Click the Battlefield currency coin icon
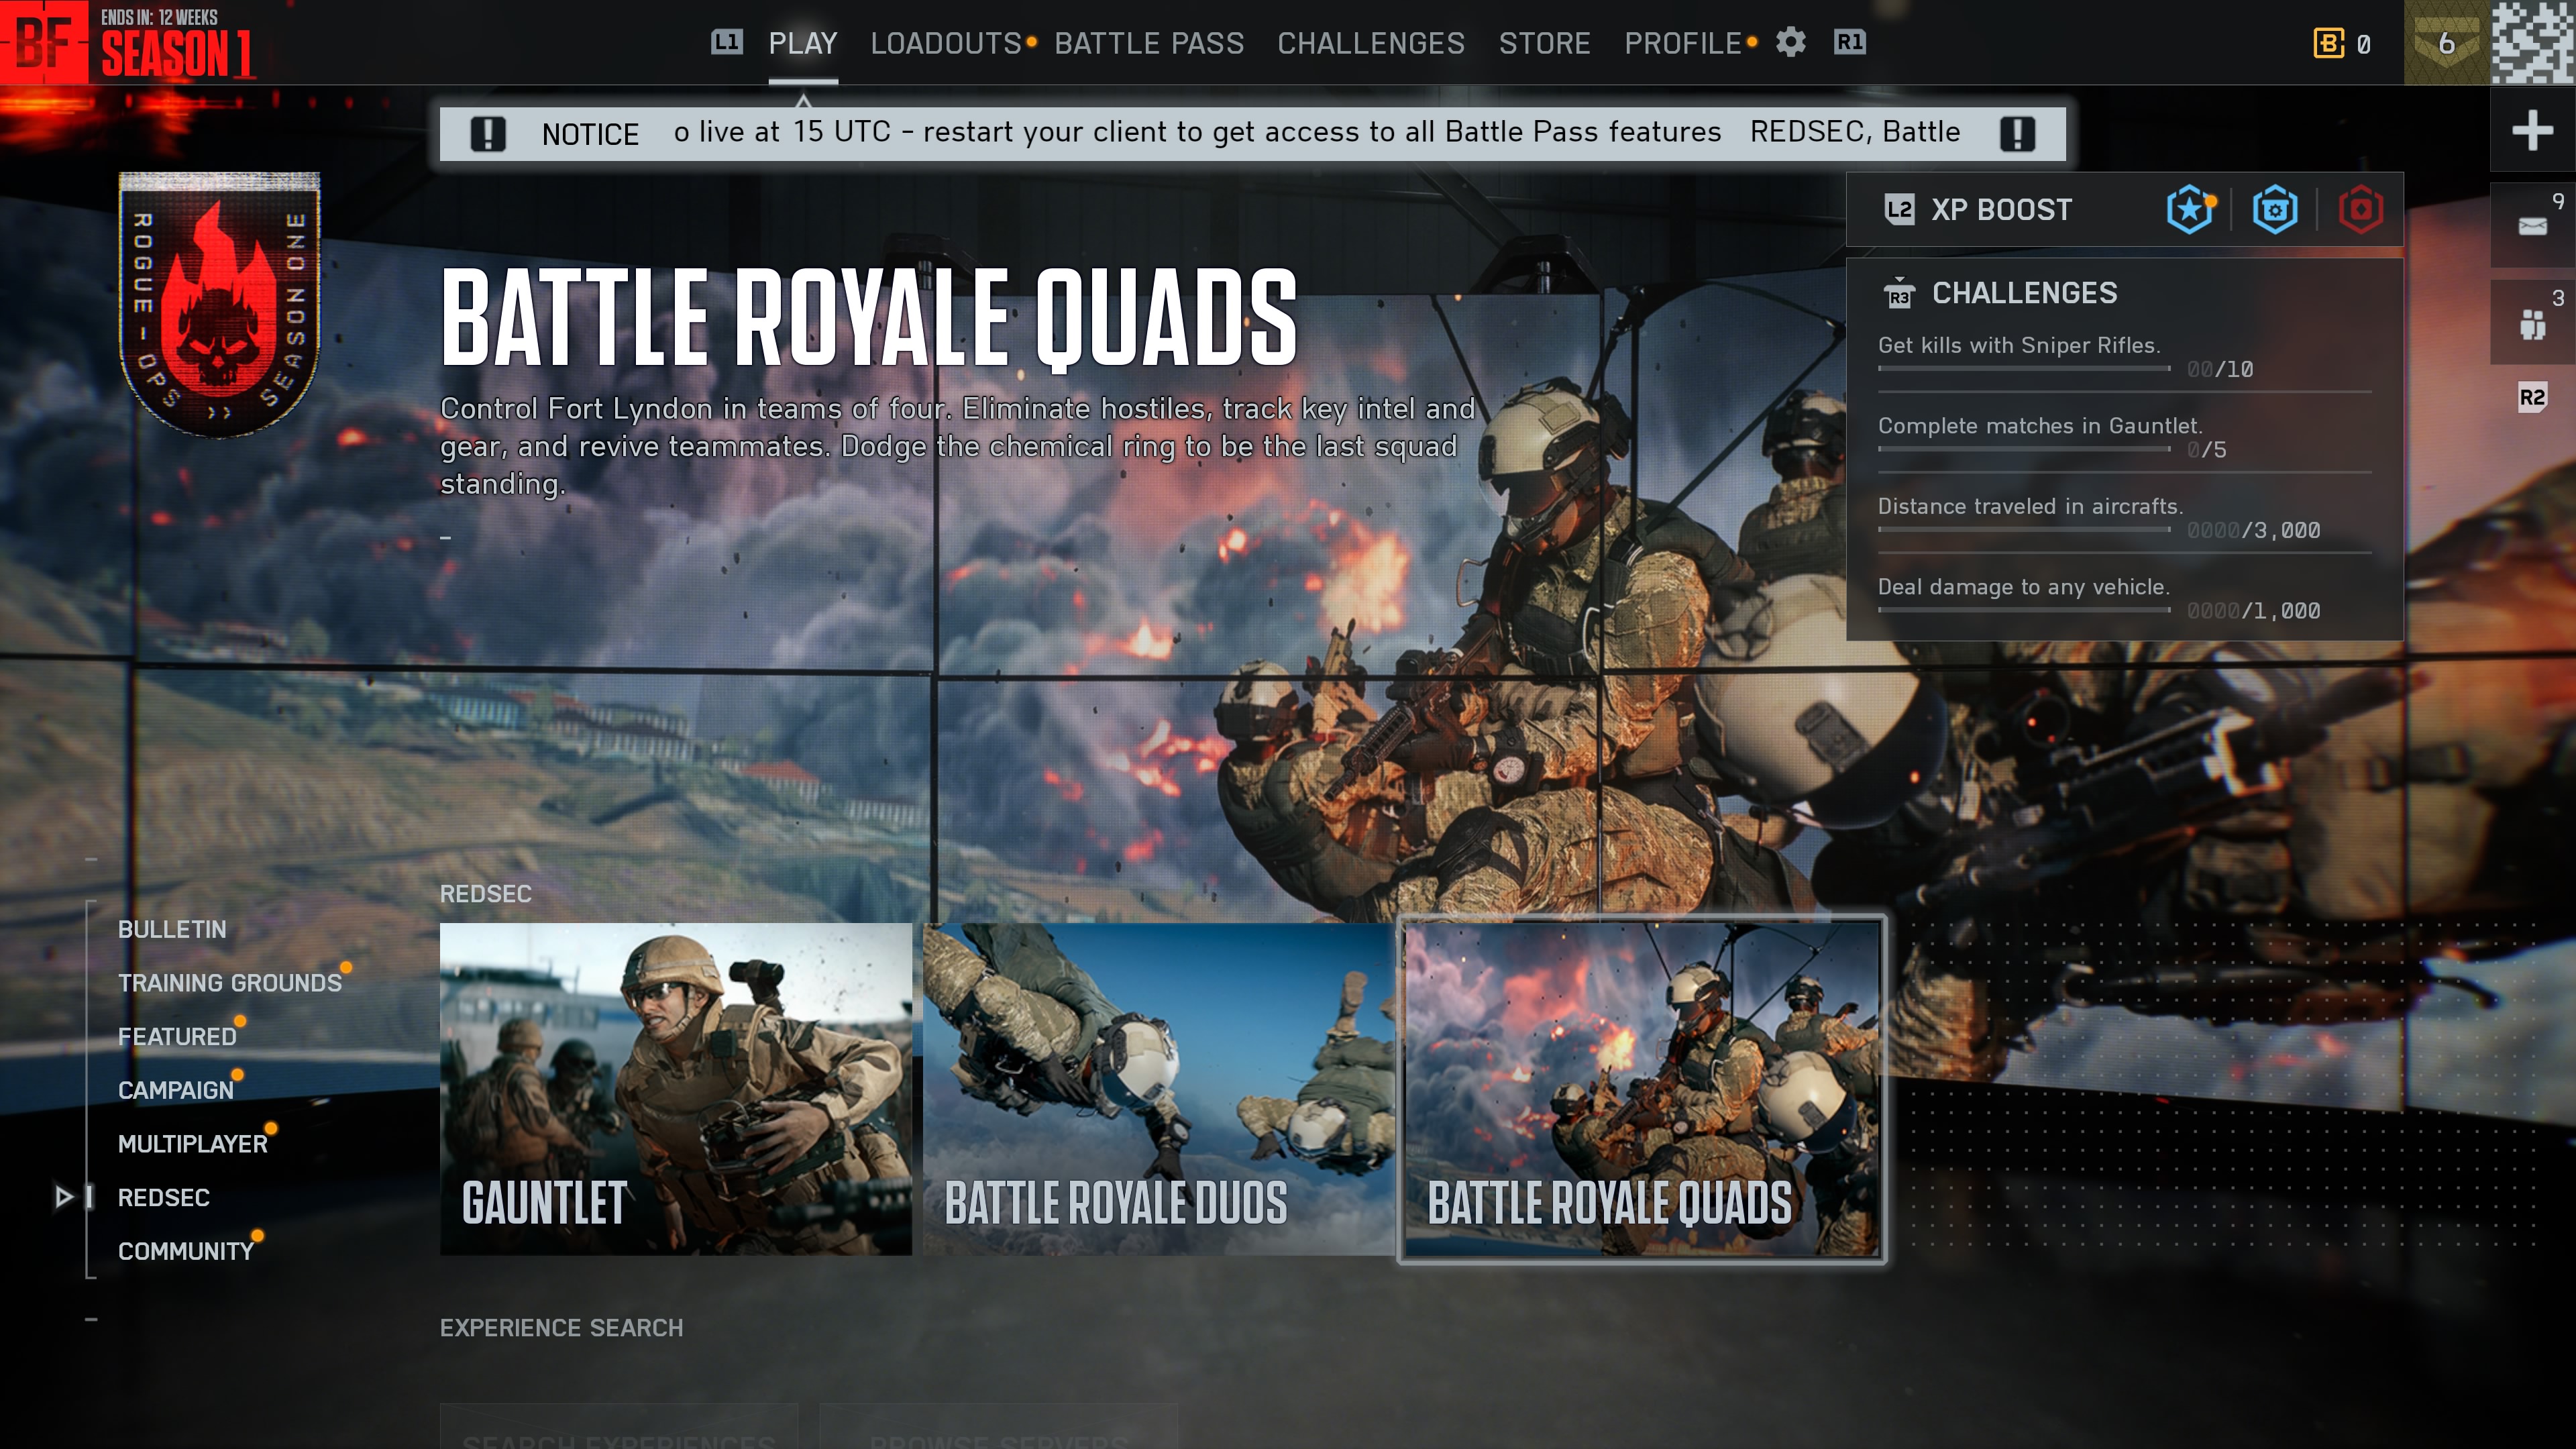This screenshot has width=2576, height=1449. 2328,43
